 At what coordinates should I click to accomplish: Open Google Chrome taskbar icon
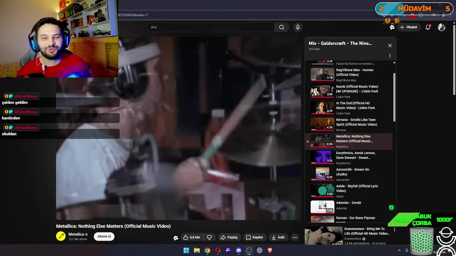207,250
